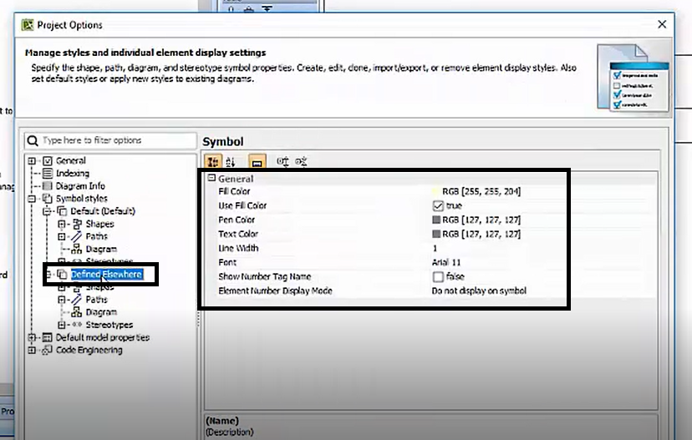Click the Code Engineering node icon
Image resolution: width=692 pixels, height=440 pixels.
48,350
